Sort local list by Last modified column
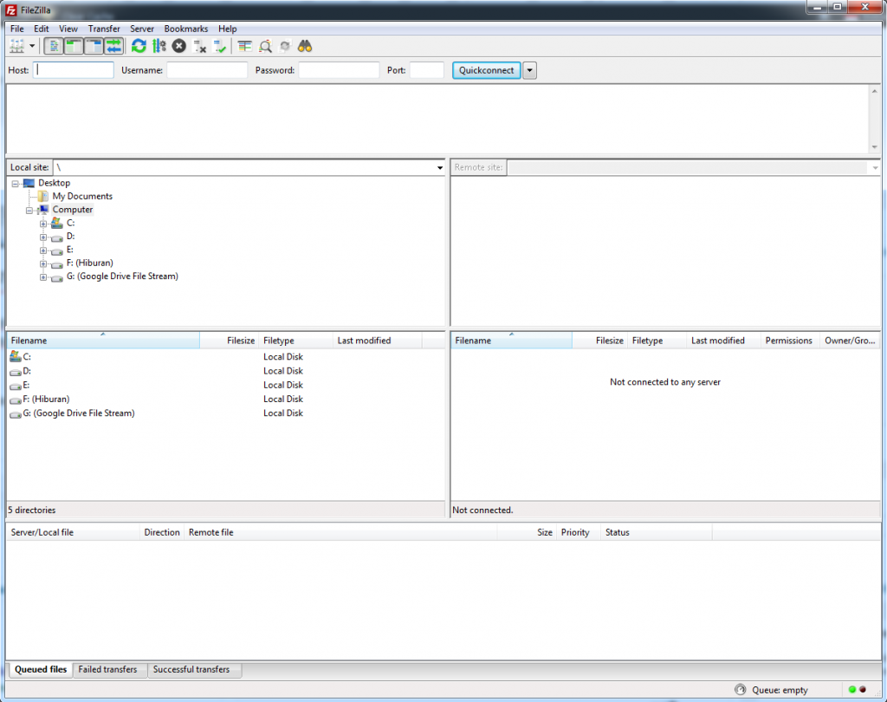 coord(378,341)
